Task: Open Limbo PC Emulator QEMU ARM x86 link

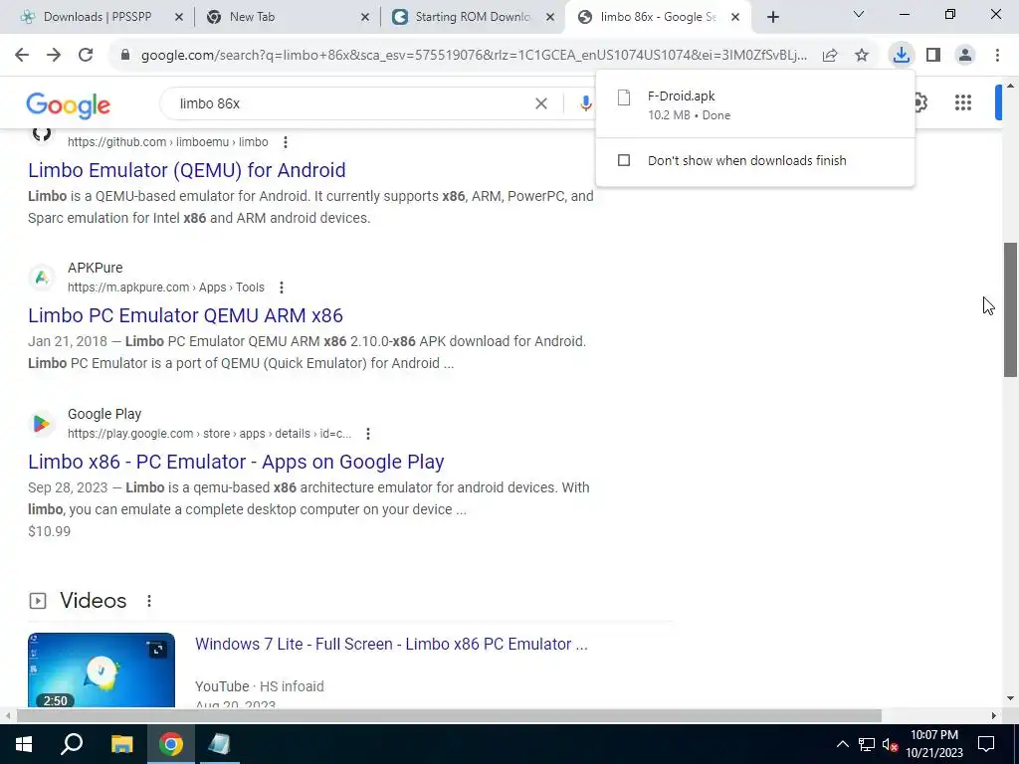Action: coord(185,315)
